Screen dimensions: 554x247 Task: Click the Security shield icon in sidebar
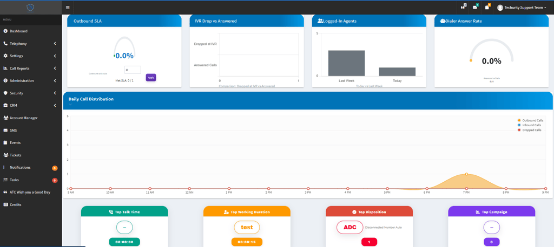coord(5,93)
